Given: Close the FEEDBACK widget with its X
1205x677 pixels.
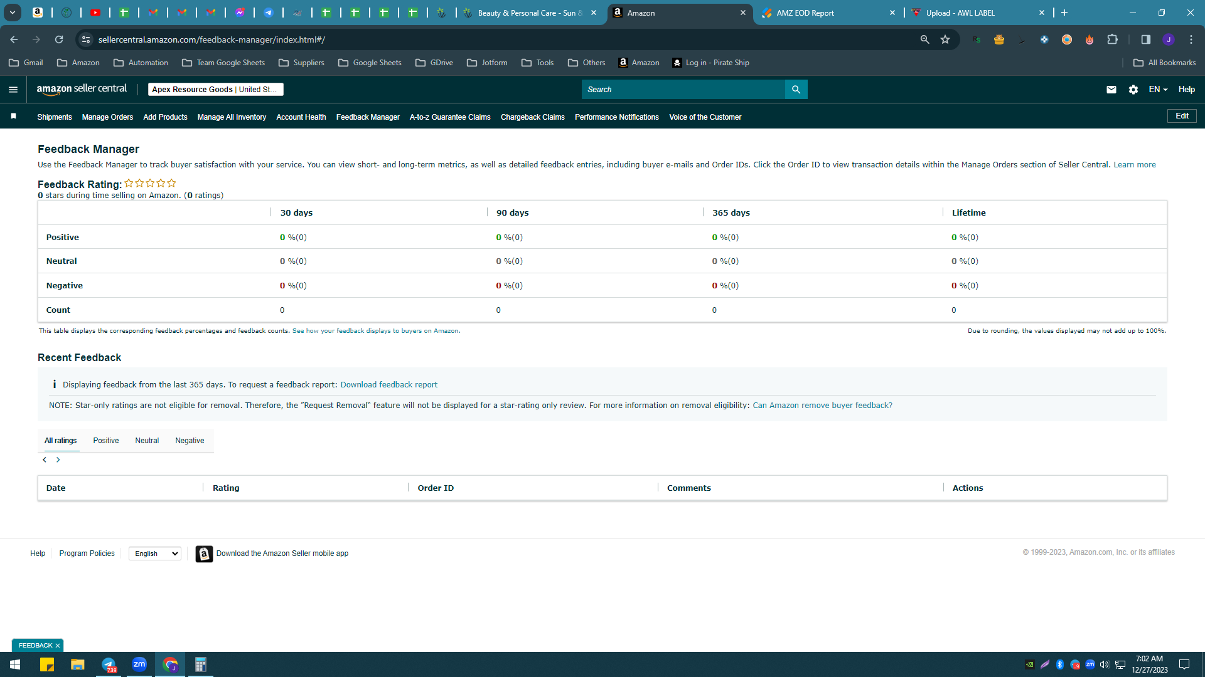Looking at the screenshot, I should pos(58,646).
